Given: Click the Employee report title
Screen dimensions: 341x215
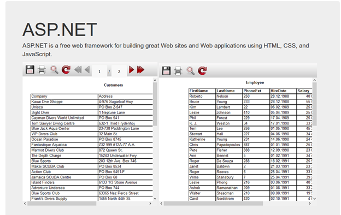Looking at the screenshot, I should [x=255, y=82].
